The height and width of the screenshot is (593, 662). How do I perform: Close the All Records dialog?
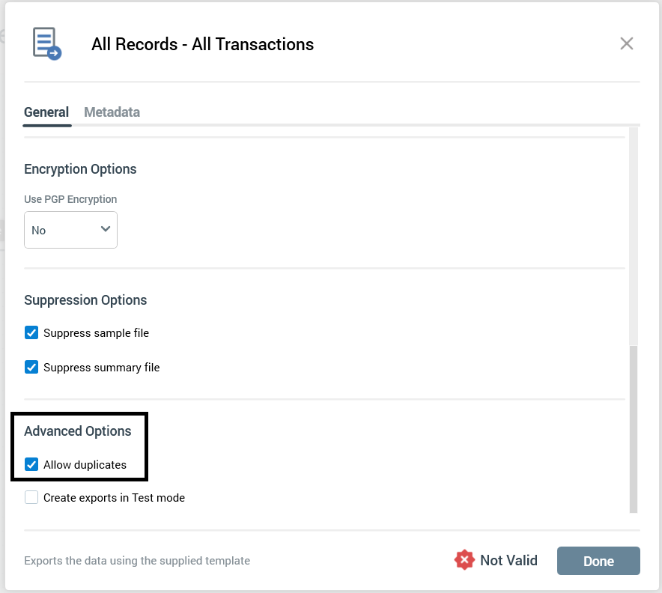point(627,43)
